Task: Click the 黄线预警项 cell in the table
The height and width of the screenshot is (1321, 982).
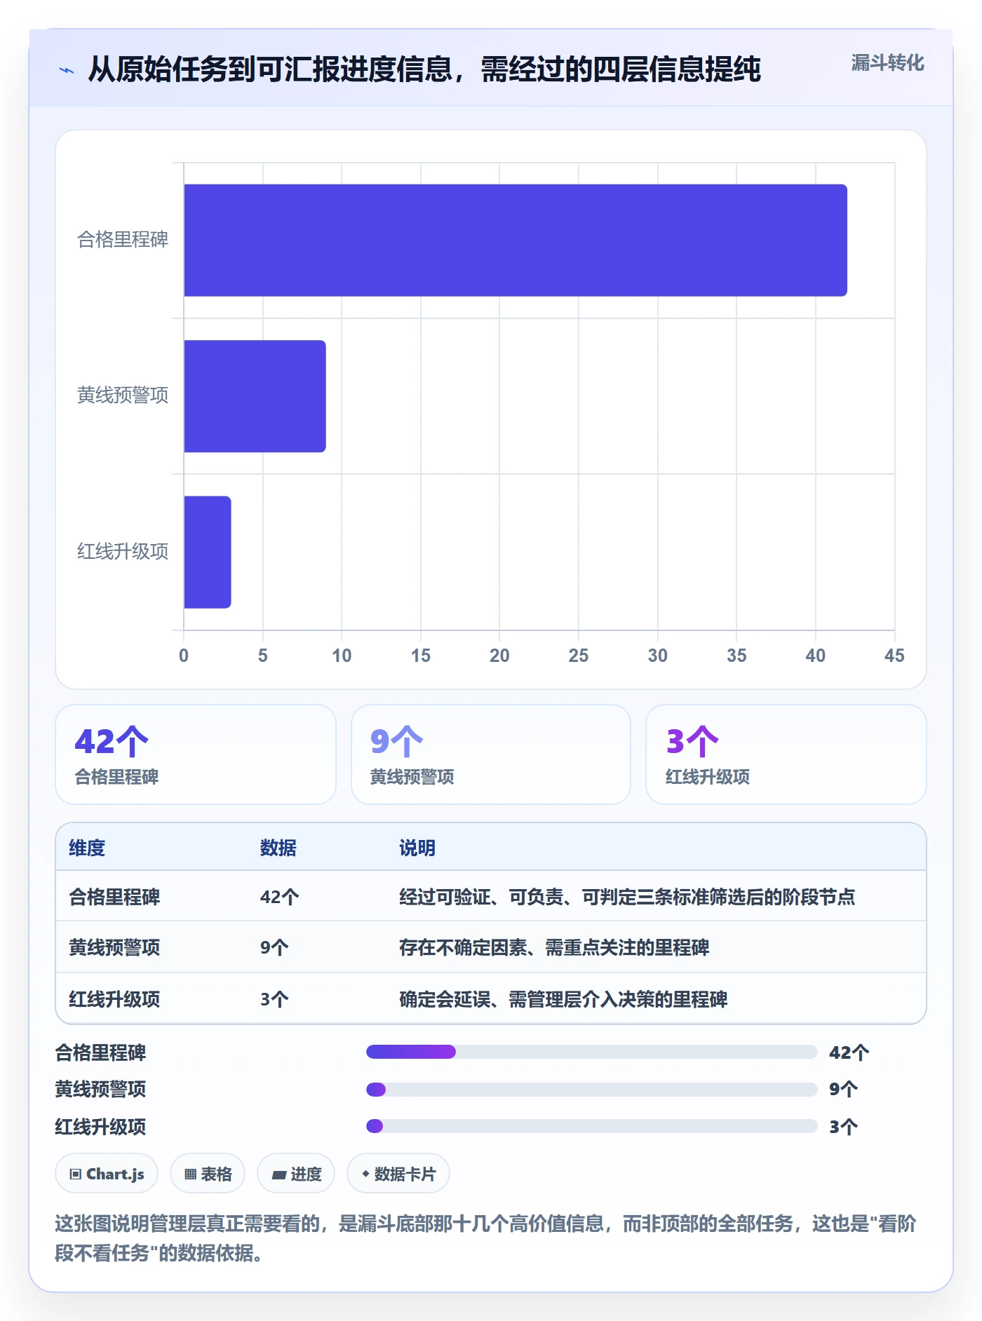Action: click(x=114, y=947)
